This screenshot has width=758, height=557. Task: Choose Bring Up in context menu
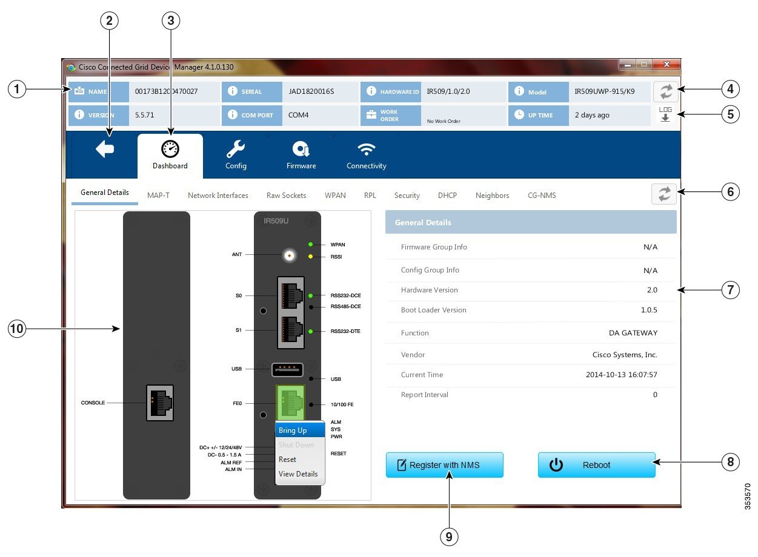301,430
